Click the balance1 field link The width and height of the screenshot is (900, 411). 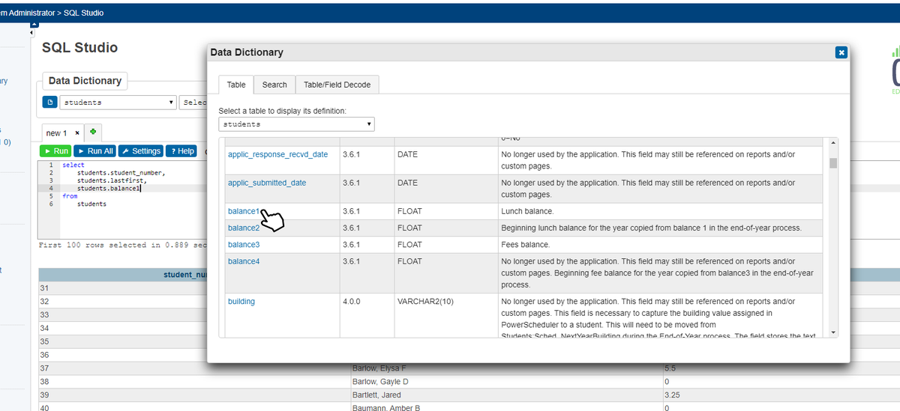(x=244, y=211)
